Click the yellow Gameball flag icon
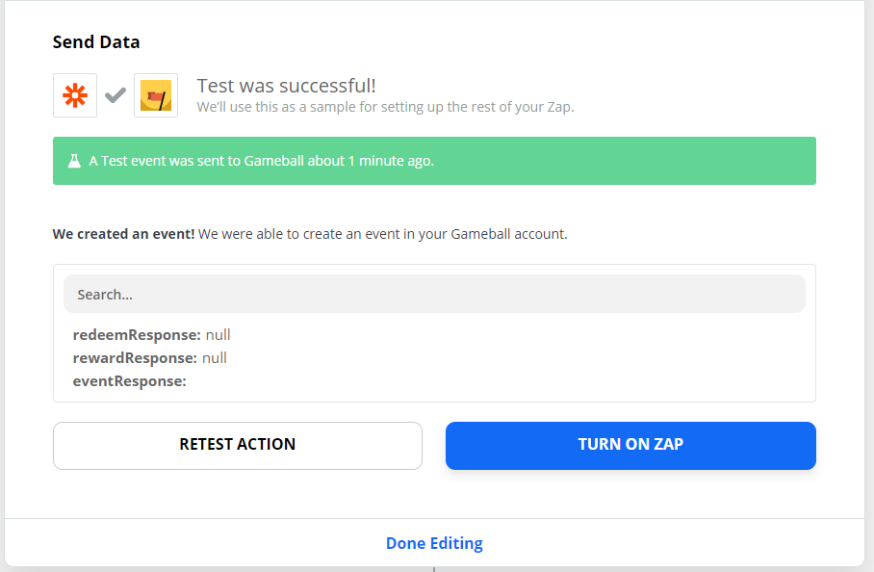Image resolution: width=874 pixels, height=572 pixels. pyautogui.click(x=156, y=95)
